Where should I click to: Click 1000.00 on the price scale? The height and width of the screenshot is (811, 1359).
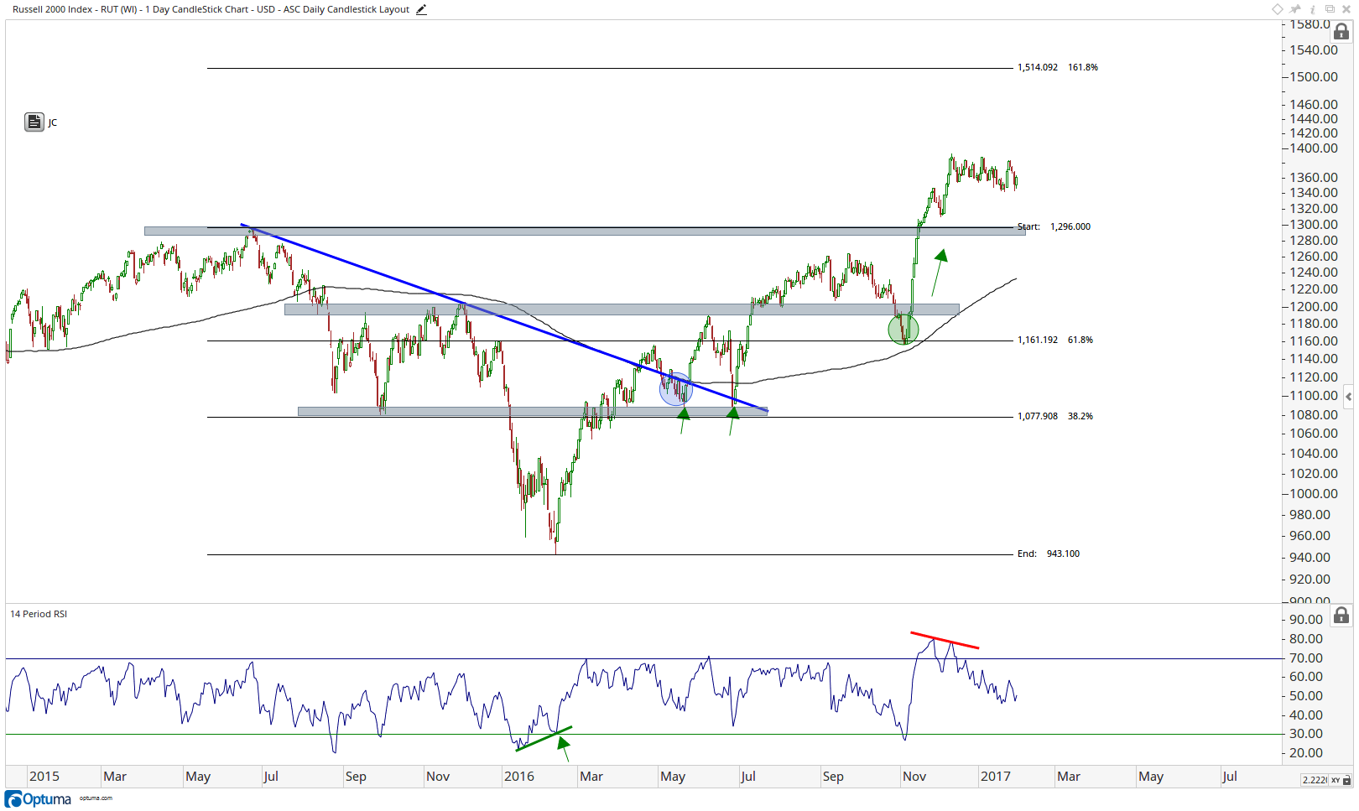click(x=1314, y=494)
